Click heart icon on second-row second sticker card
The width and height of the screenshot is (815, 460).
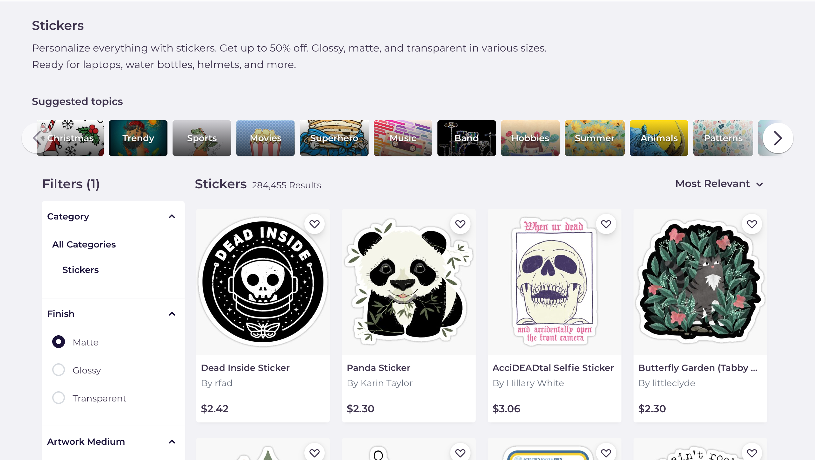point(460,453)
